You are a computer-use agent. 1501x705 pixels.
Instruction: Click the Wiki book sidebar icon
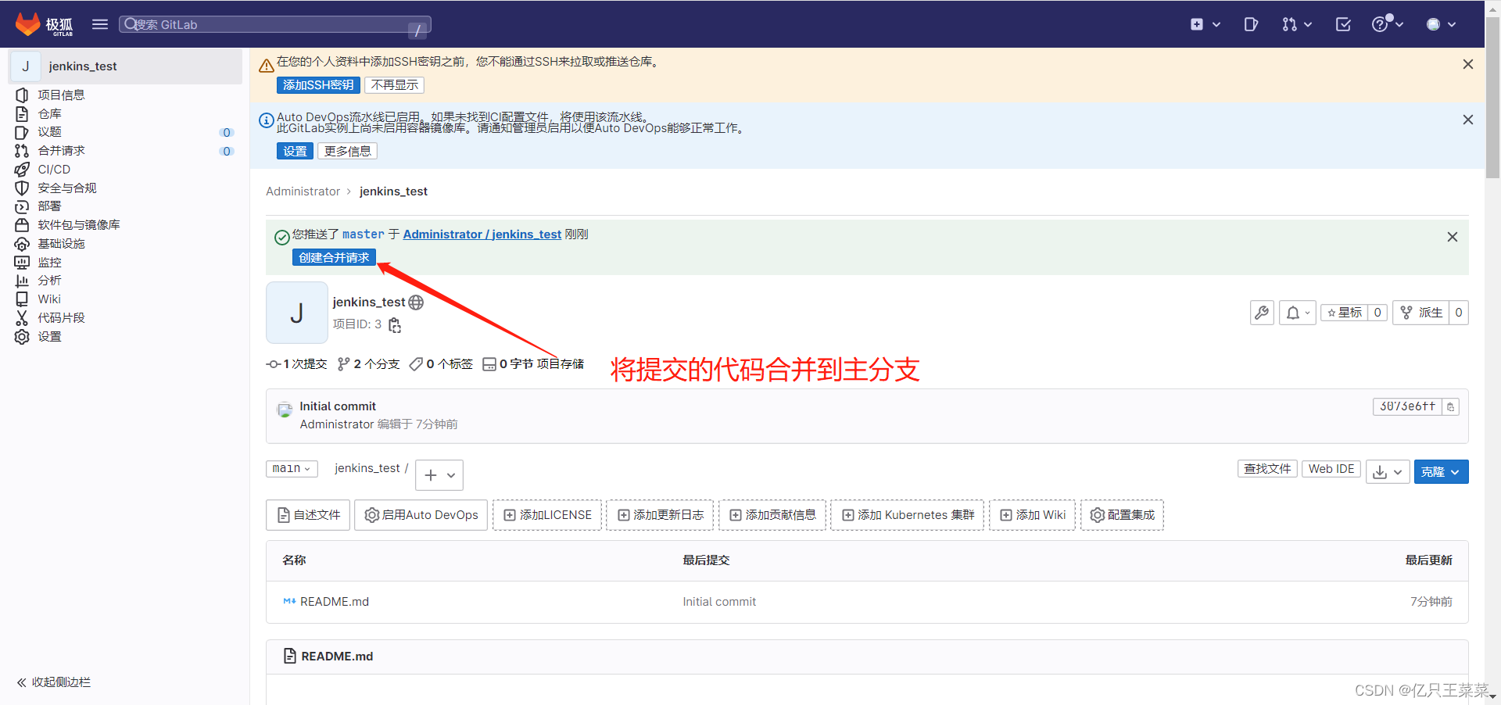(22, 299)
